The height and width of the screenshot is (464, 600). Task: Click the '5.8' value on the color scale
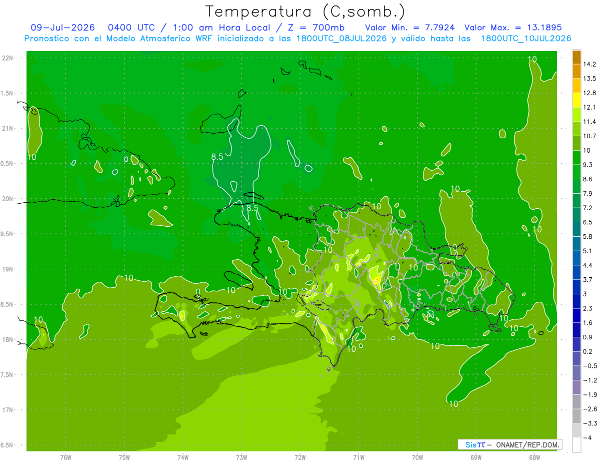click(x=588, y=236)
